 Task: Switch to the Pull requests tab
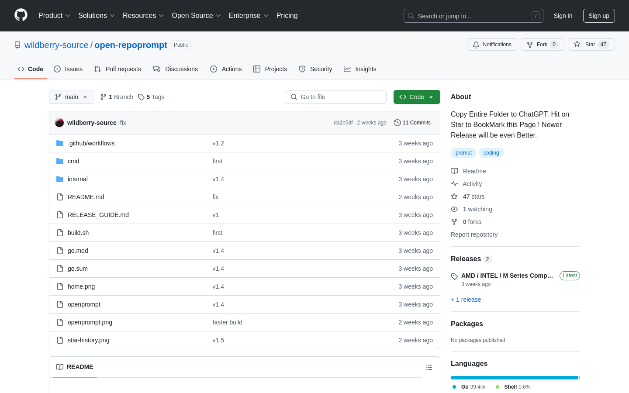118,69
